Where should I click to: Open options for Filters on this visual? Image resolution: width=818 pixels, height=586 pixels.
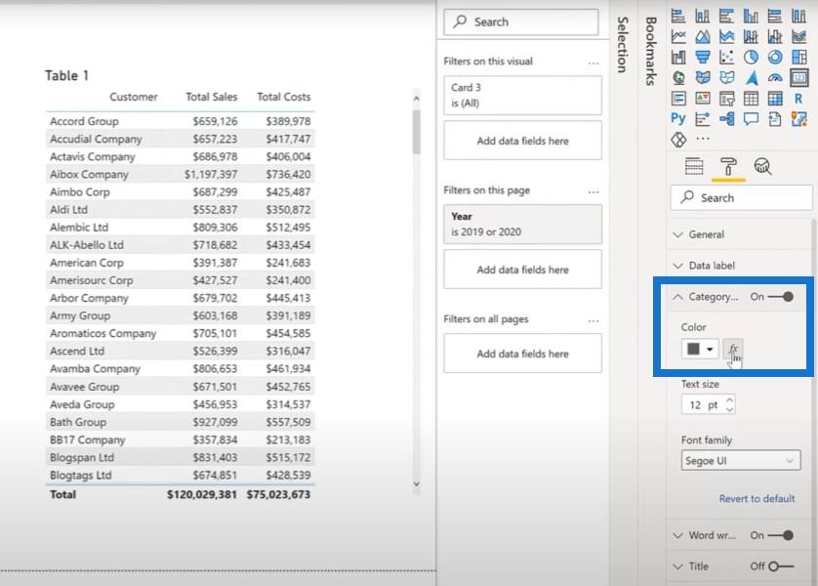tap(593, 63)
